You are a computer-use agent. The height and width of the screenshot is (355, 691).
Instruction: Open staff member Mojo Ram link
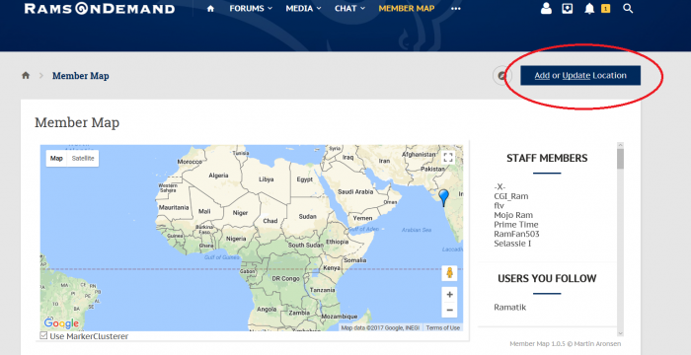pos(513,215)
